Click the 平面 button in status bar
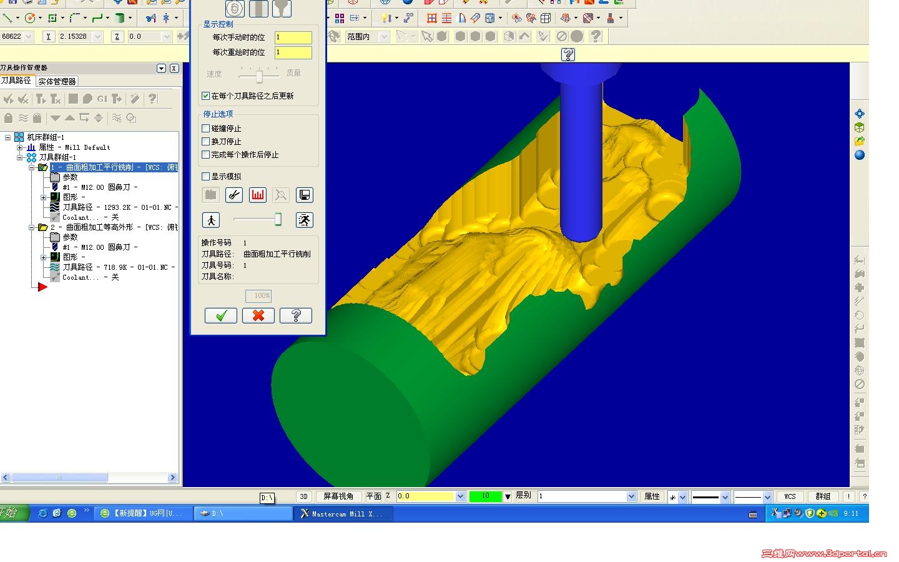This screenshot has width=899, height=562. (373, 496)
